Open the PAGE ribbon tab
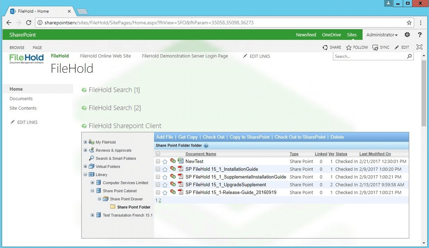Screen dimensions: 429x248 coord(37,48)
